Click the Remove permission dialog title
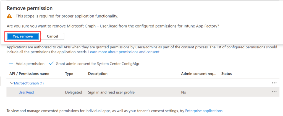Viewport: 283px width, 116px height. pos(30,8)
